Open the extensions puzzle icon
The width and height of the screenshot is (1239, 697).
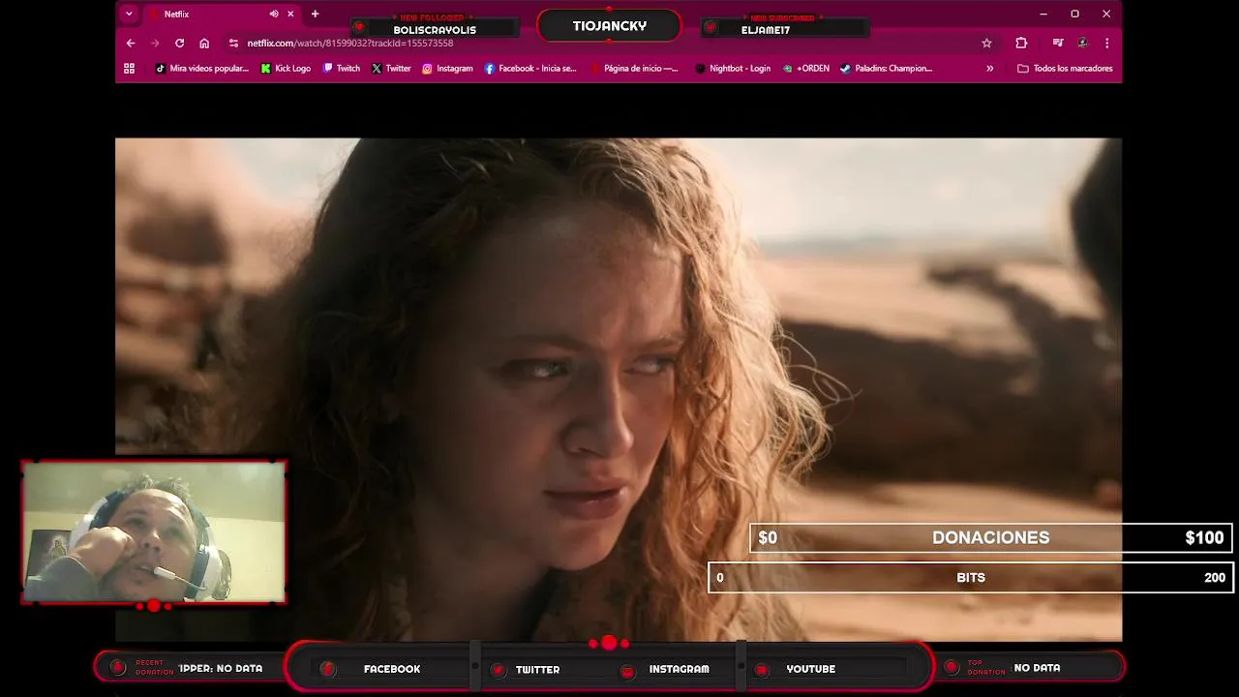(x=1021, y=43)
